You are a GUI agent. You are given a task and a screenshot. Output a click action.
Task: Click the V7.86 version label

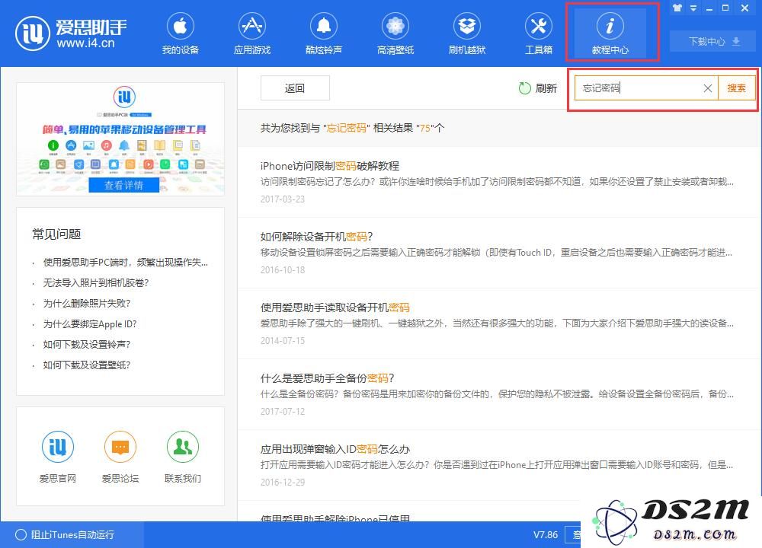[x=546, y=534]
